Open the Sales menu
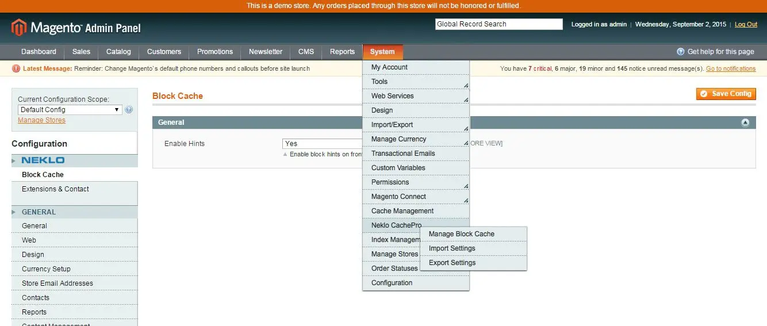The width and height of the screenshot is (767, 326). point(81,52)
